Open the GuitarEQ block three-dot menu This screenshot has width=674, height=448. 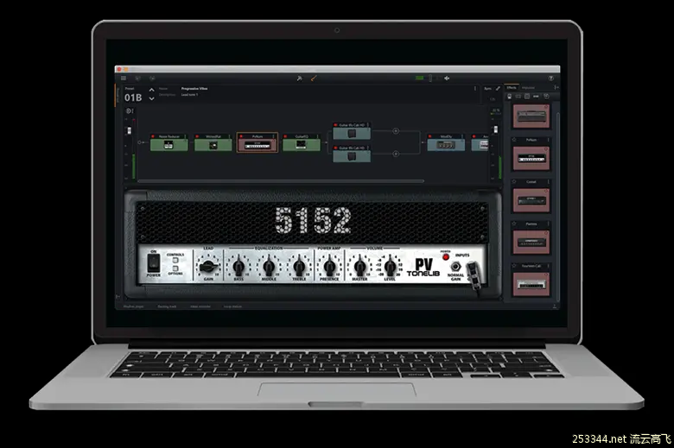[x=318, y=136]
